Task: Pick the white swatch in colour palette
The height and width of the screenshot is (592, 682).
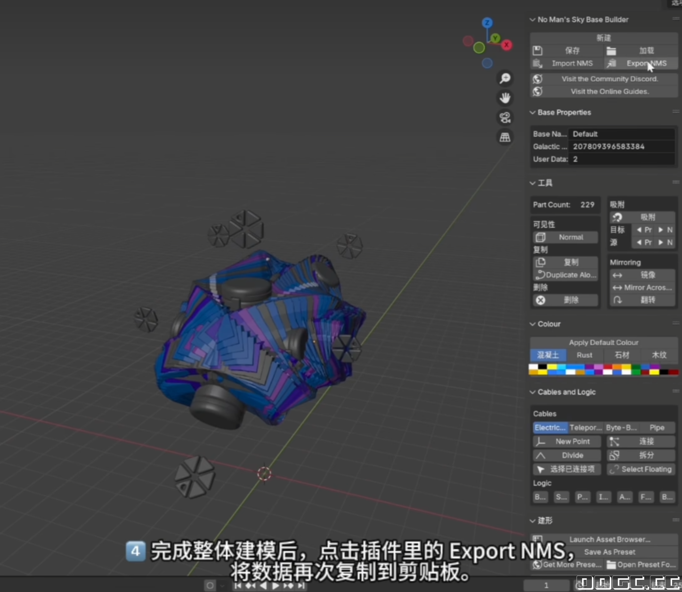Action: pos(533,367)
